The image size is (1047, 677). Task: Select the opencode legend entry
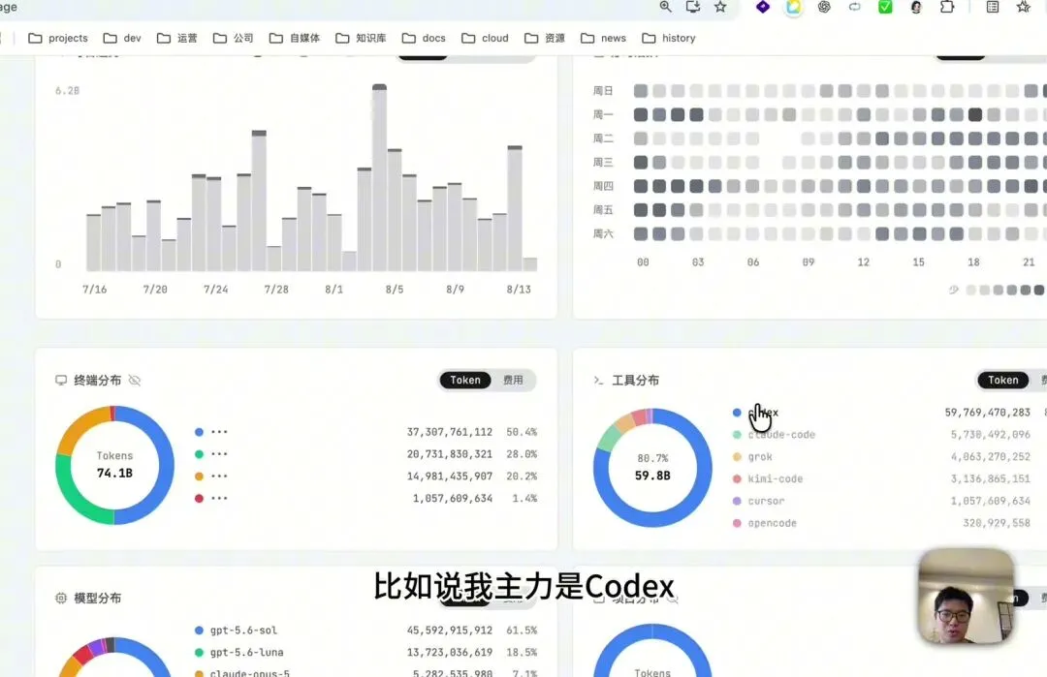[x=772, y=523]
